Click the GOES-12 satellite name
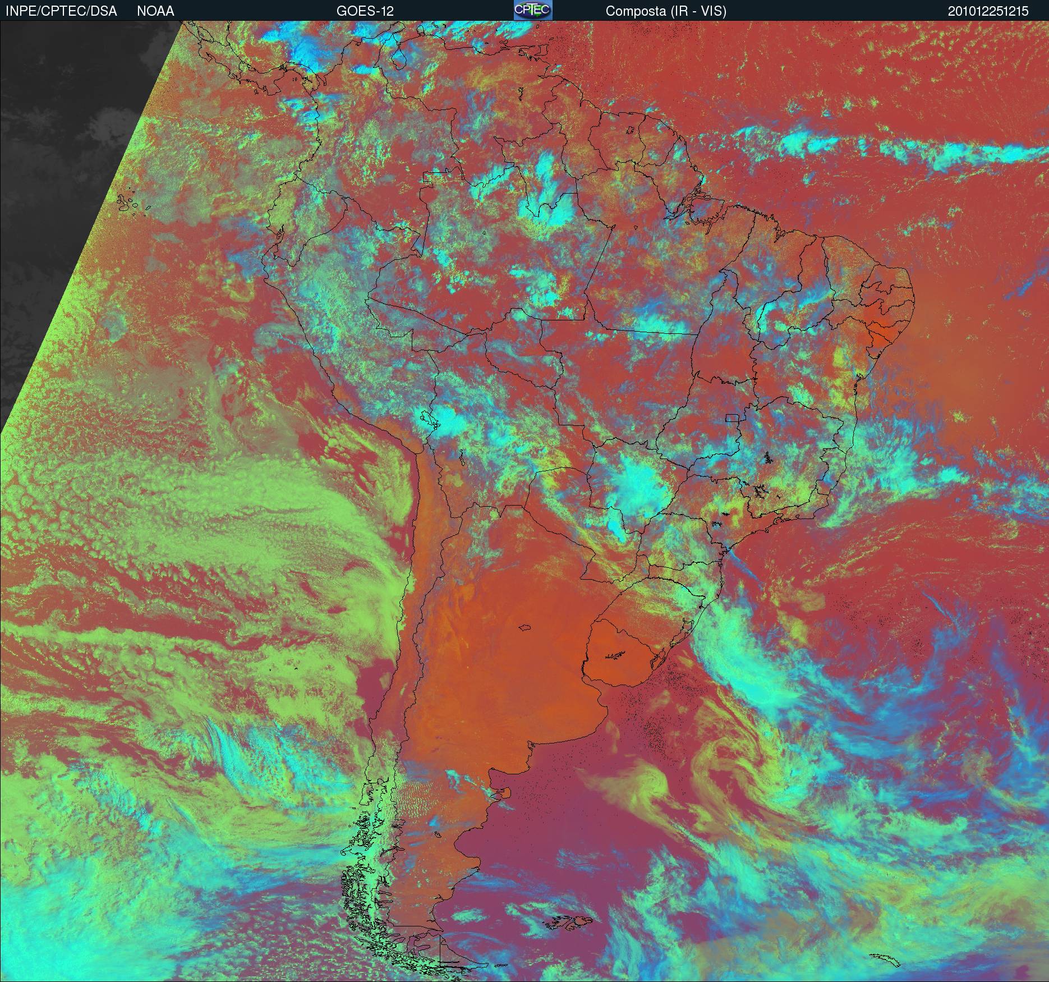The width and height of the screenshot is (1049, 982). click(x=365, y=11)
